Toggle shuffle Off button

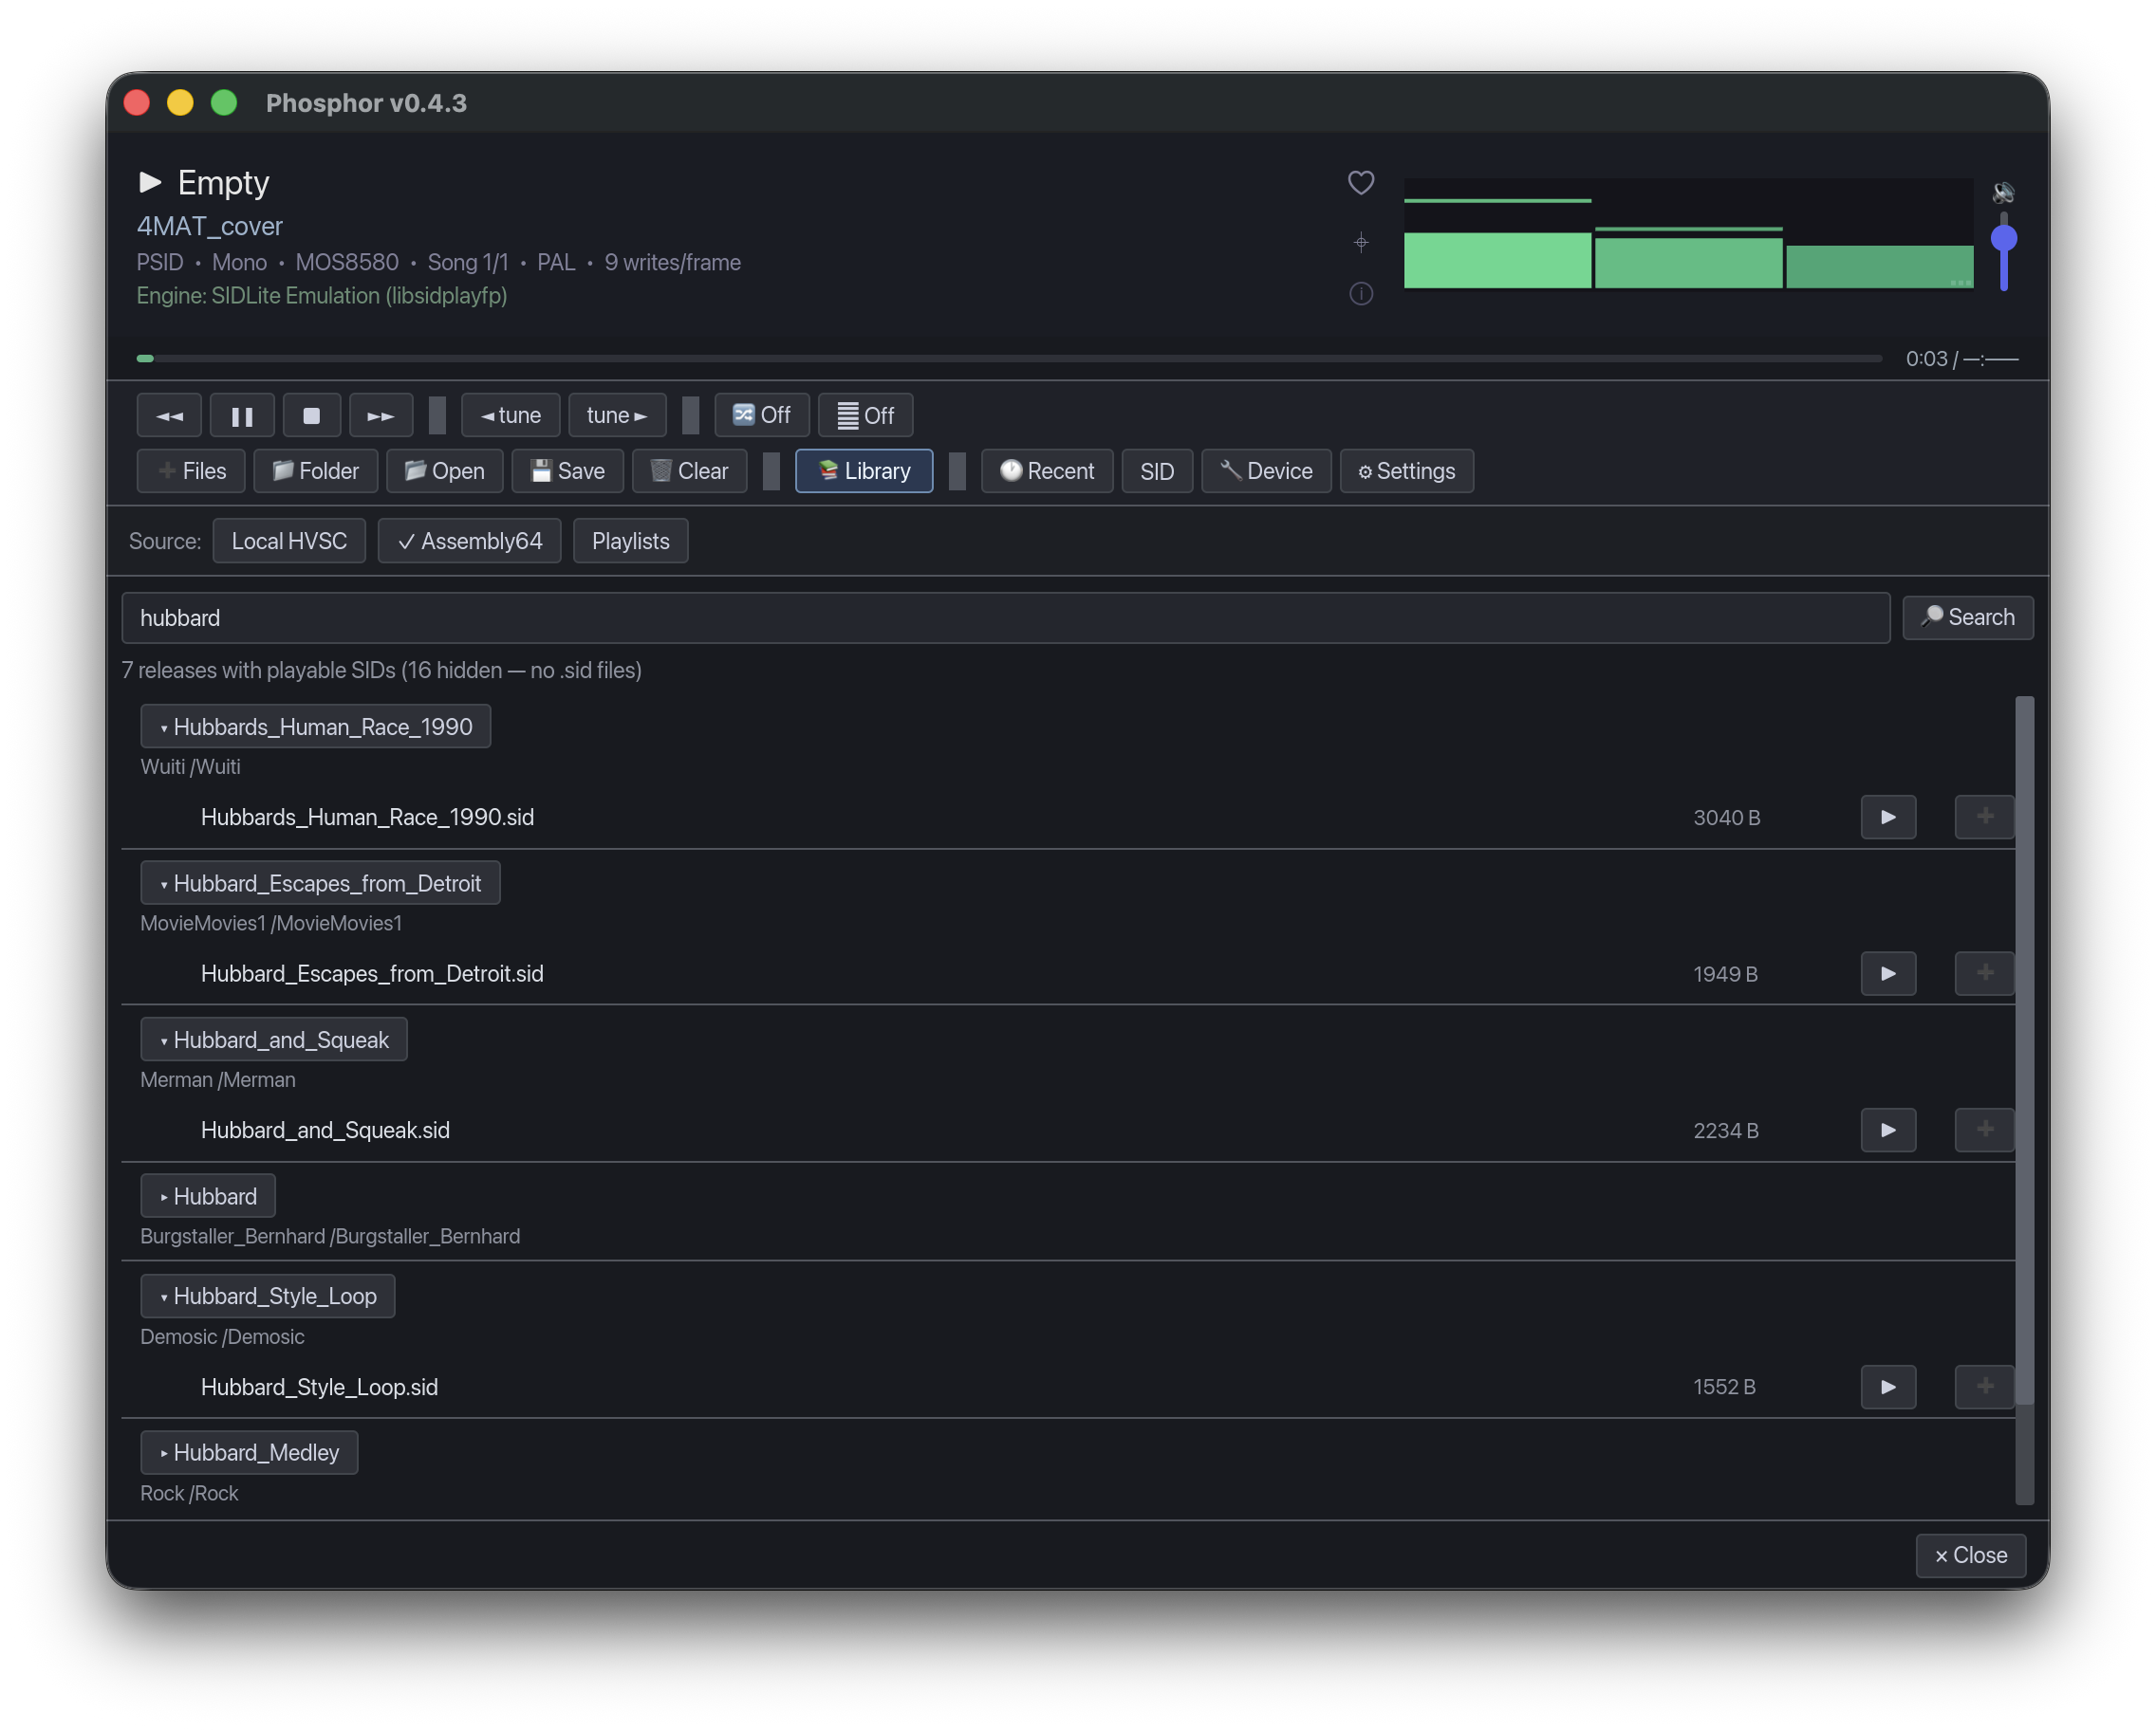tap(761, 415)
